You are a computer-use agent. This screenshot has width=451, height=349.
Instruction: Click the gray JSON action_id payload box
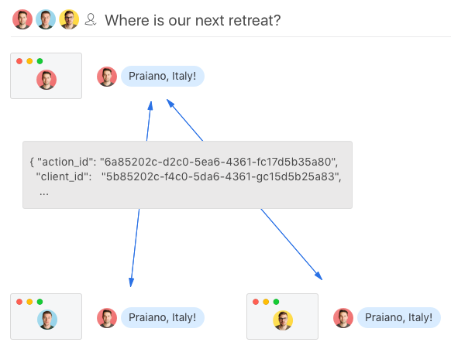point(188,175)
